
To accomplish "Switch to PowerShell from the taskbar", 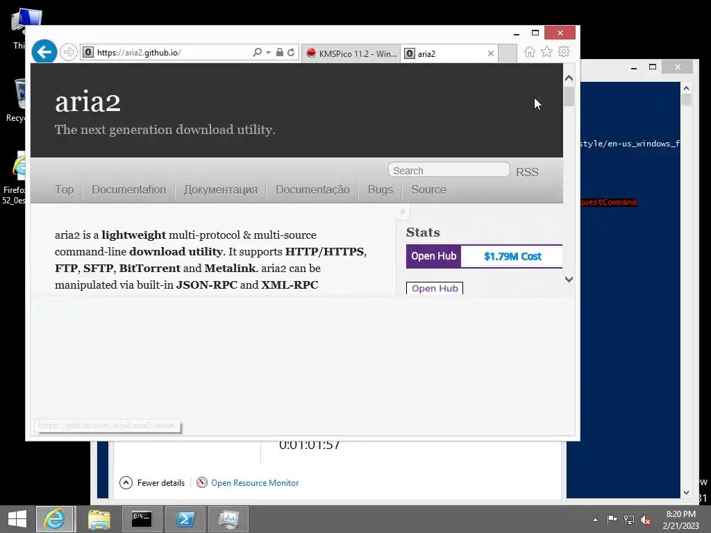I will pyautogui.click(x=185, y=519).
